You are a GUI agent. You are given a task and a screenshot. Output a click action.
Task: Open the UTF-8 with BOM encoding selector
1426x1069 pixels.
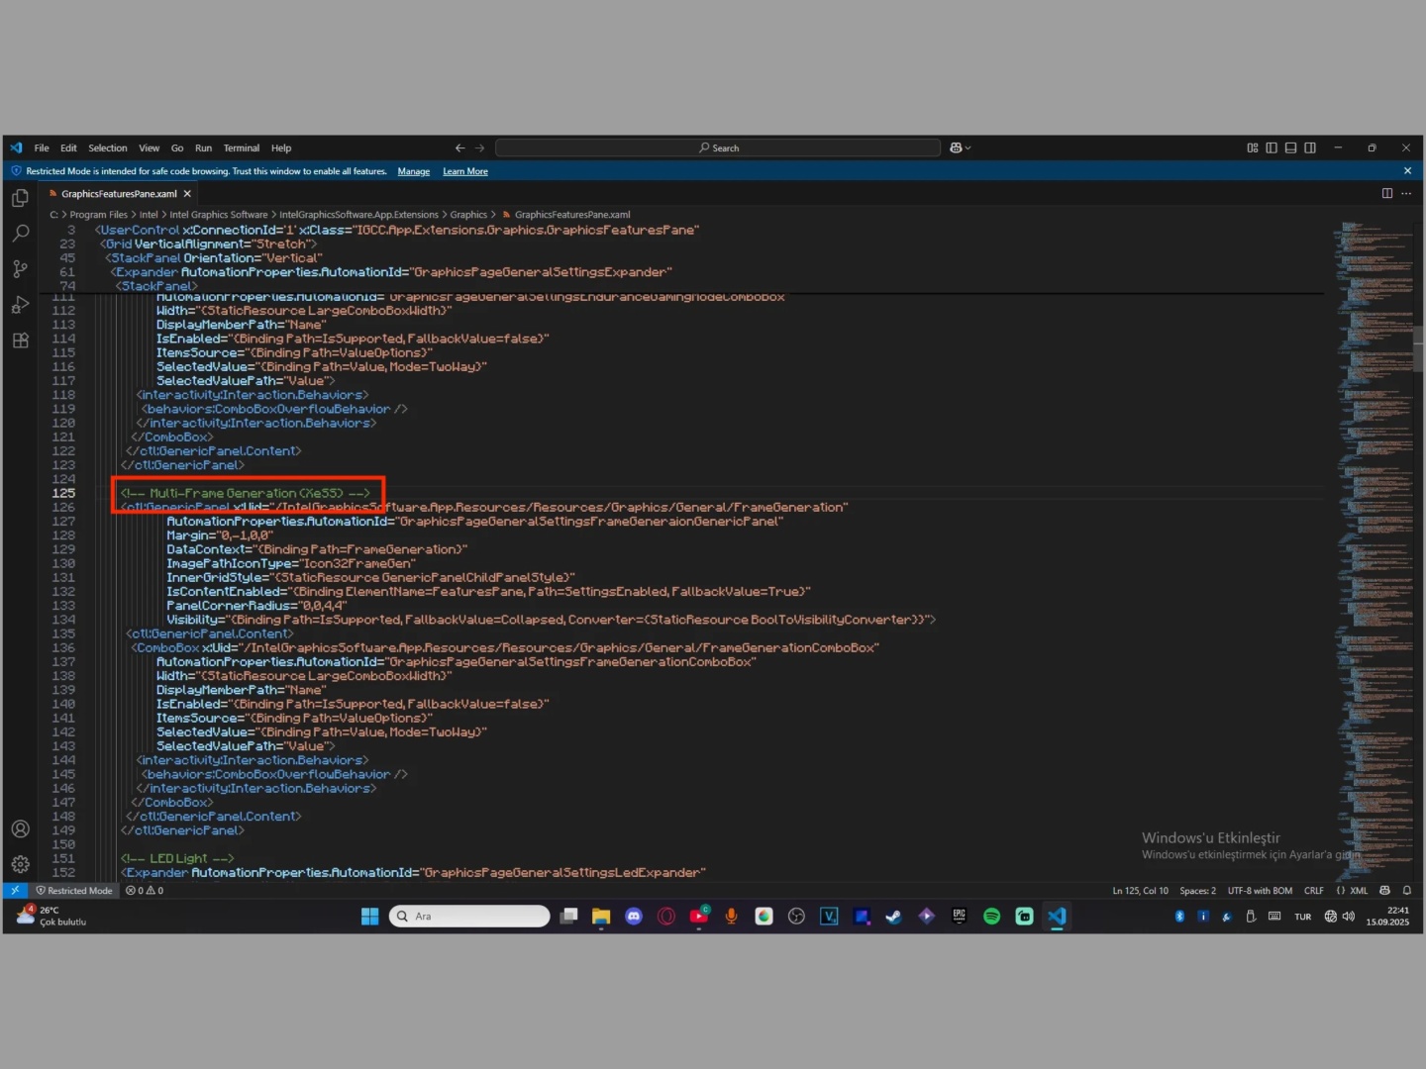coord(1260,891)
